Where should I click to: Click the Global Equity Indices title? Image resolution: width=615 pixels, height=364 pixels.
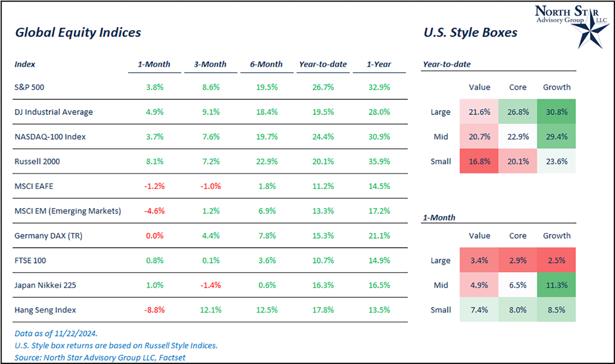click(78, 33)
